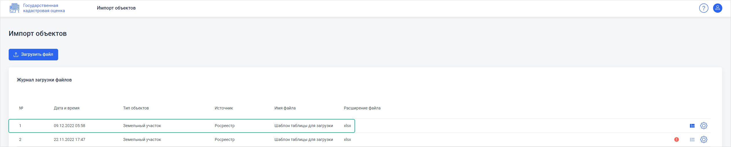Select row 1 dated 09.12.2022 05:58
The width and height of the screenshot is (731, 147).
182,126
